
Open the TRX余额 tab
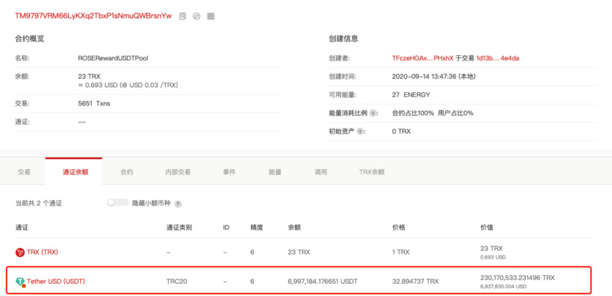[372, 172]
